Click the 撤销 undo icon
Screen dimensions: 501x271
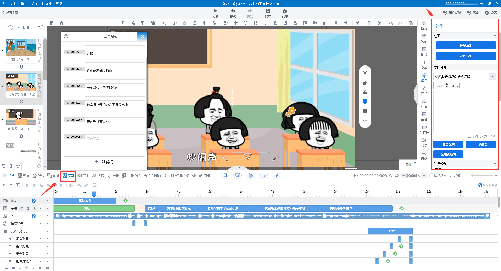(233, 11)
